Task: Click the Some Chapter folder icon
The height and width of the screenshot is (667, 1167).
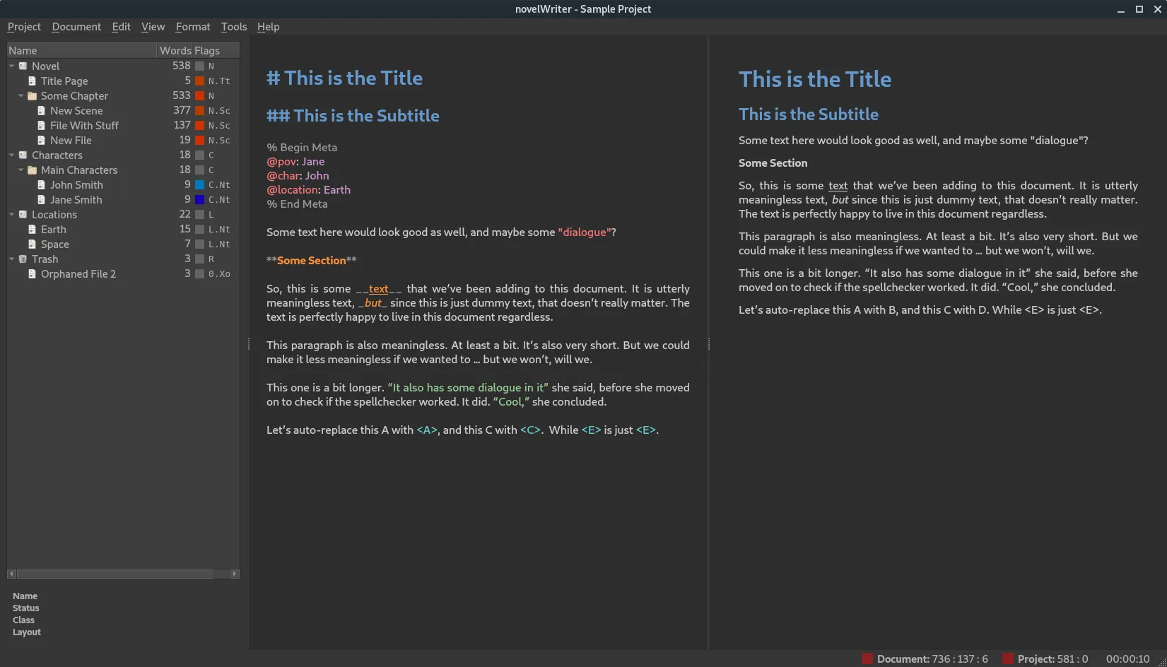Action: [x=32, y=95]
